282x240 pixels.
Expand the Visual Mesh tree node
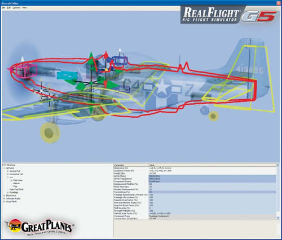point(4,202)
